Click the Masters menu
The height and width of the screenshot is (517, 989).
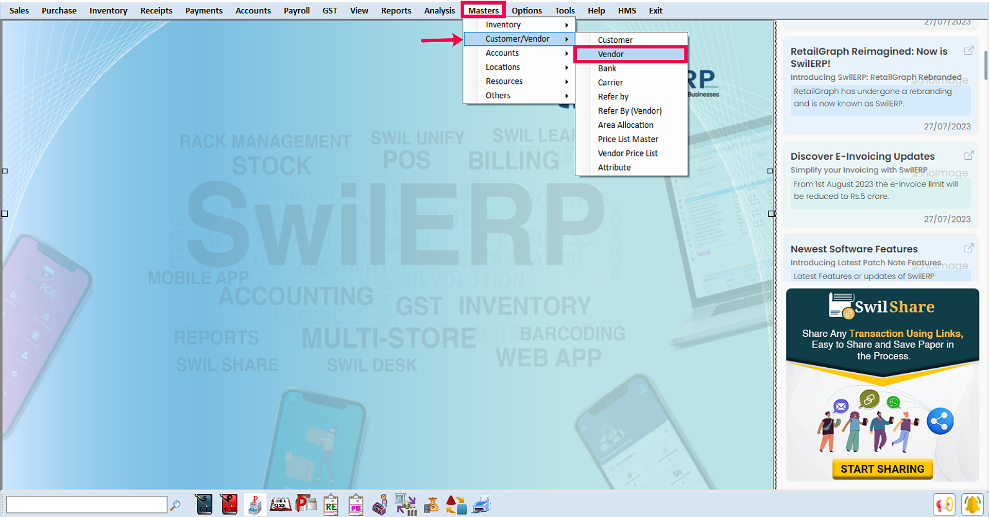point(483,10)
